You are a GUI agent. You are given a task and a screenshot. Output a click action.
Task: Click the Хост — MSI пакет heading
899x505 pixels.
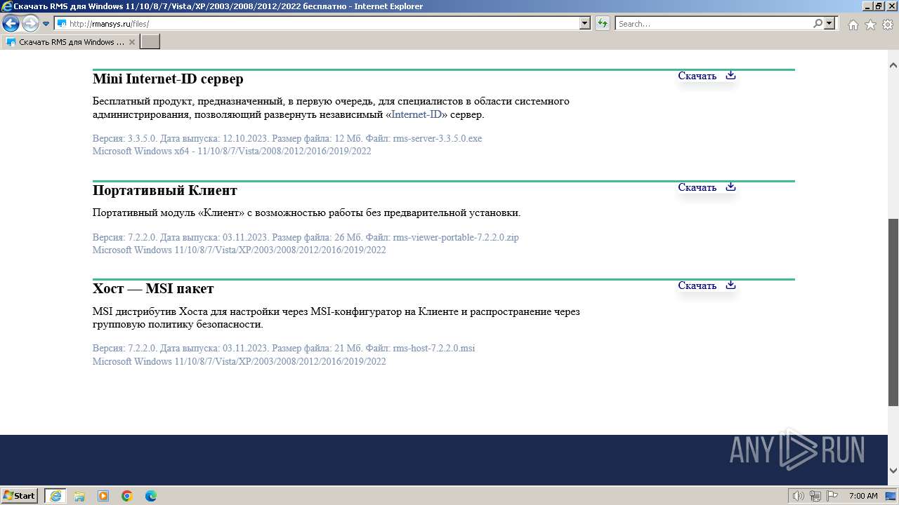tap(153, 288)
